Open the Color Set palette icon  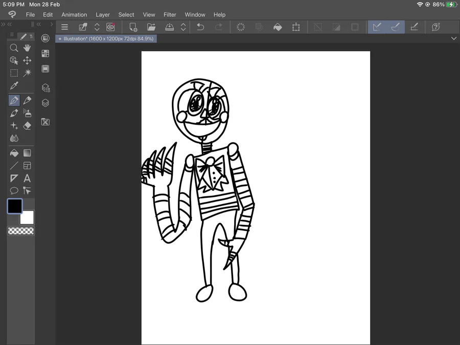coord(45,53)
